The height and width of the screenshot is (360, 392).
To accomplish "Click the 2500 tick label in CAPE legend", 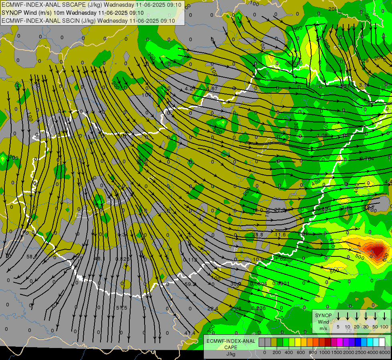I will (361, 352).
